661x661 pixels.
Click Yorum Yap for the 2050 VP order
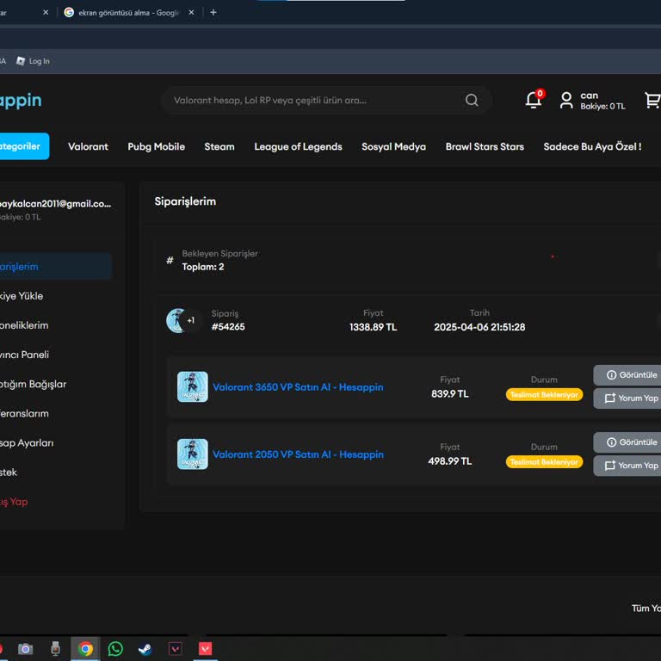click(627, 466)
